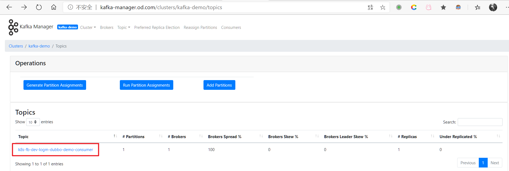The image size is (509, 171).
Task: Focus the topics Search field
Action: (x=480, y=122)
